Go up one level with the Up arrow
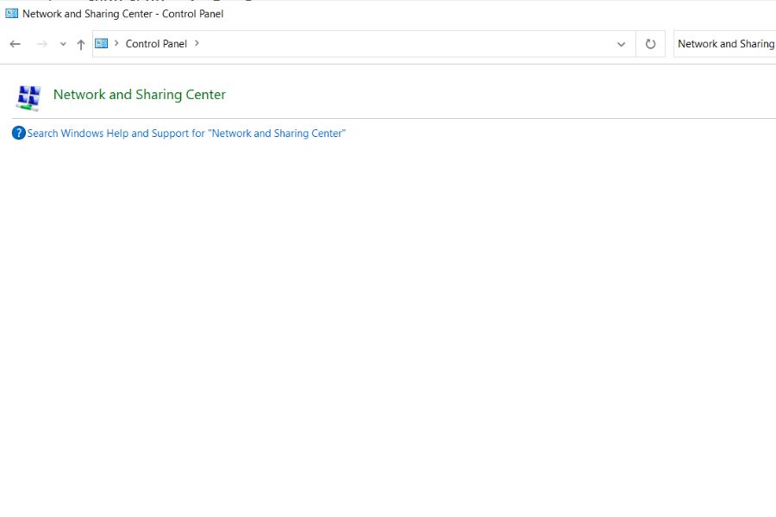 (x=81, y=44)
